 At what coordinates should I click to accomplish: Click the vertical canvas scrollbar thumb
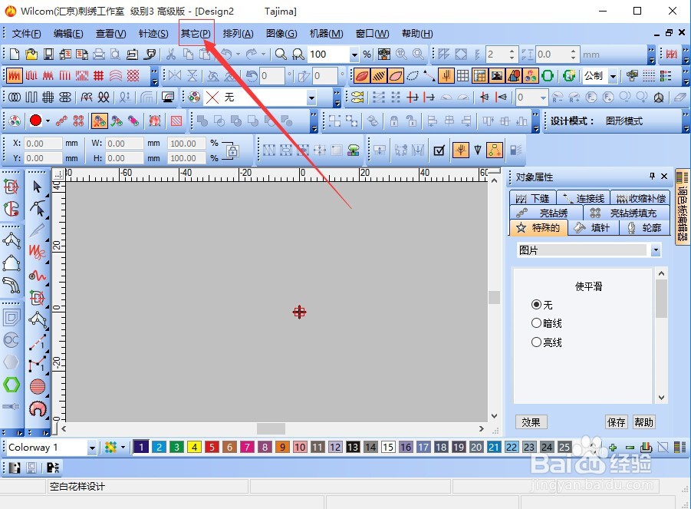[494, 297]
